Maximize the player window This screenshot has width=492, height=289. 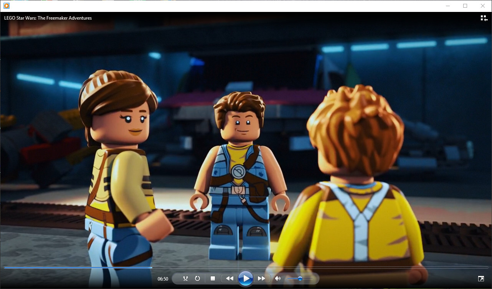[x=465, y=6]
